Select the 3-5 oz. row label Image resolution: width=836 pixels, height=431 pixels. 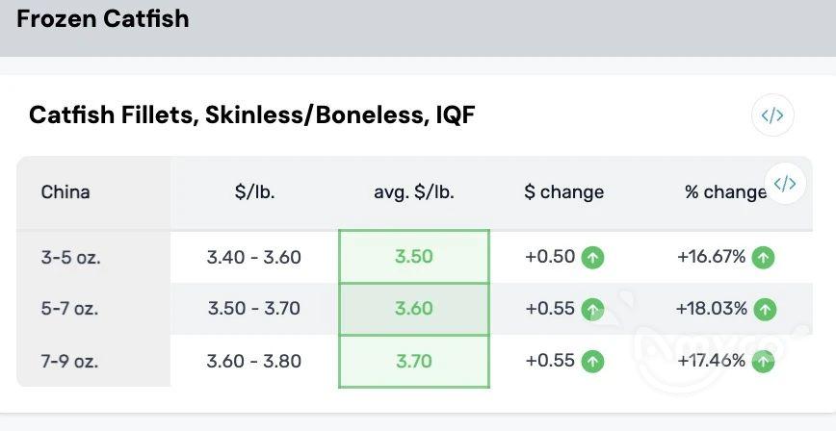click(69, 257)
